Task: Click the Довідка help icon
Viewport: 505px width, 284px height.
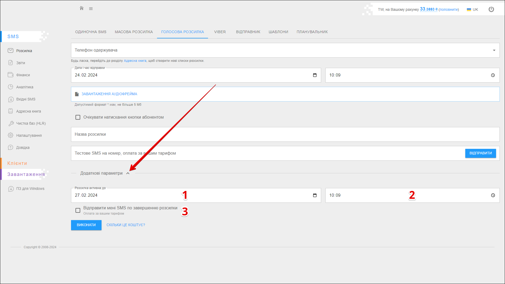Action: coord(11,148)
